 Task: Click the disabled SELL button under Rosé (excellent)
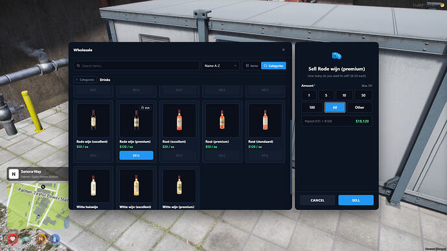point(179,156)
